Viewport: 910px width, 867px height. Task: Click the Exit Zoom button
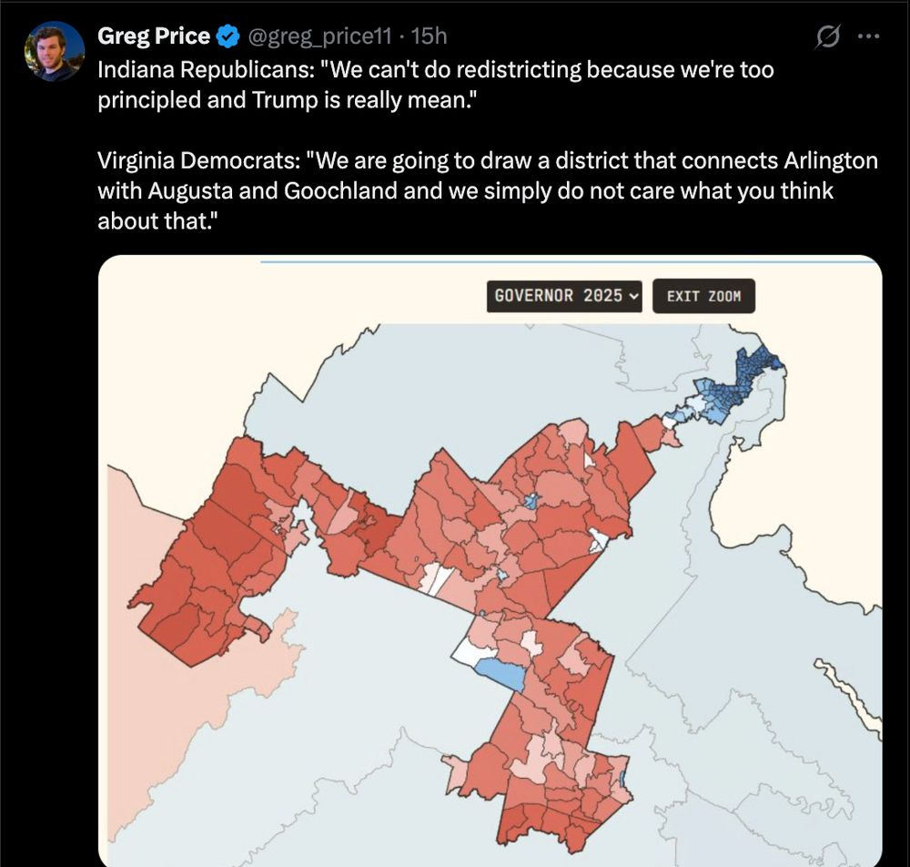[703, 295]
